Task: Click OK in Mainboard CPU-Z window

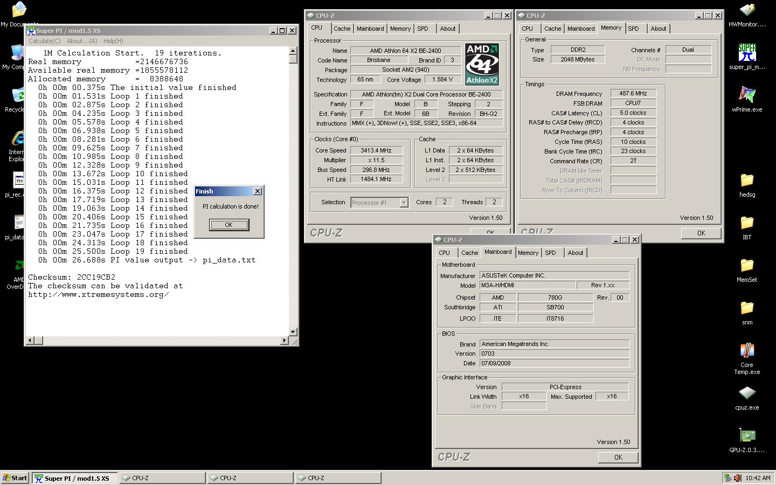Action: coord(618,457)
